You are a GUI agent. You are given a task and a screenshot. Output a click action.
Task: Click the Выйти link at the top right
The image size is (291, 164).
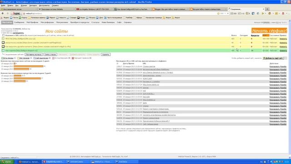tap(284, 22)
